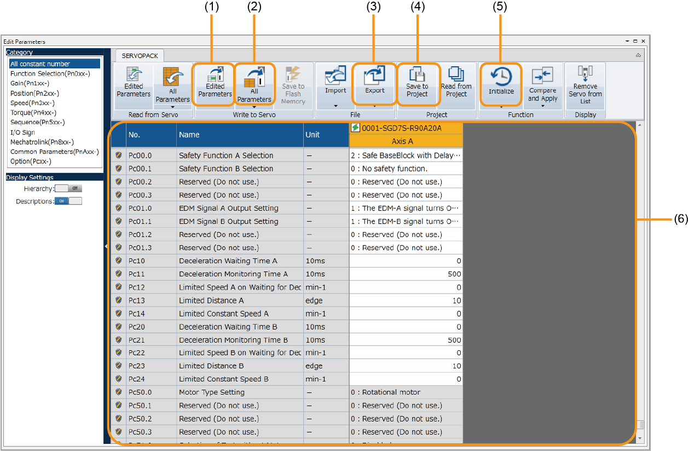This screenshot has height=451, width=689.
Task: Toggle the Descriptions switch
Action: [68, 201]
